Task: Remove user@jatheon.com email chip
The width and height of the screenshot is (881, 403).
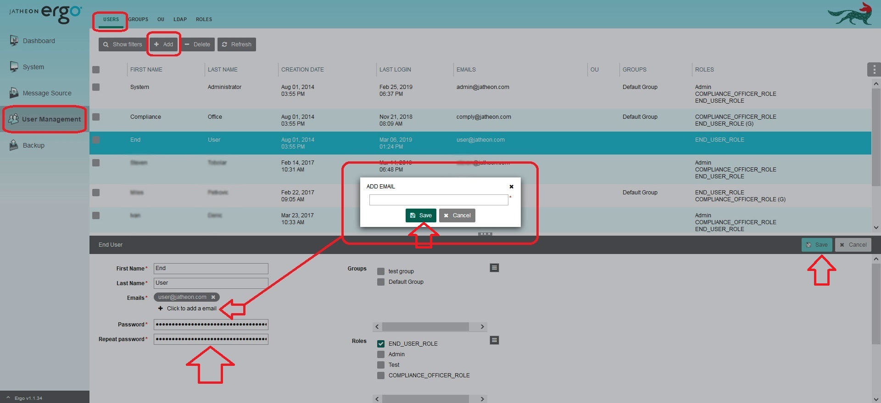Action: click(213, 297)
